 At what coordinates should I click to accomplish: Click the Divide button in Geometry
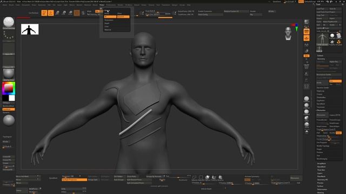(x=323, y=82)
